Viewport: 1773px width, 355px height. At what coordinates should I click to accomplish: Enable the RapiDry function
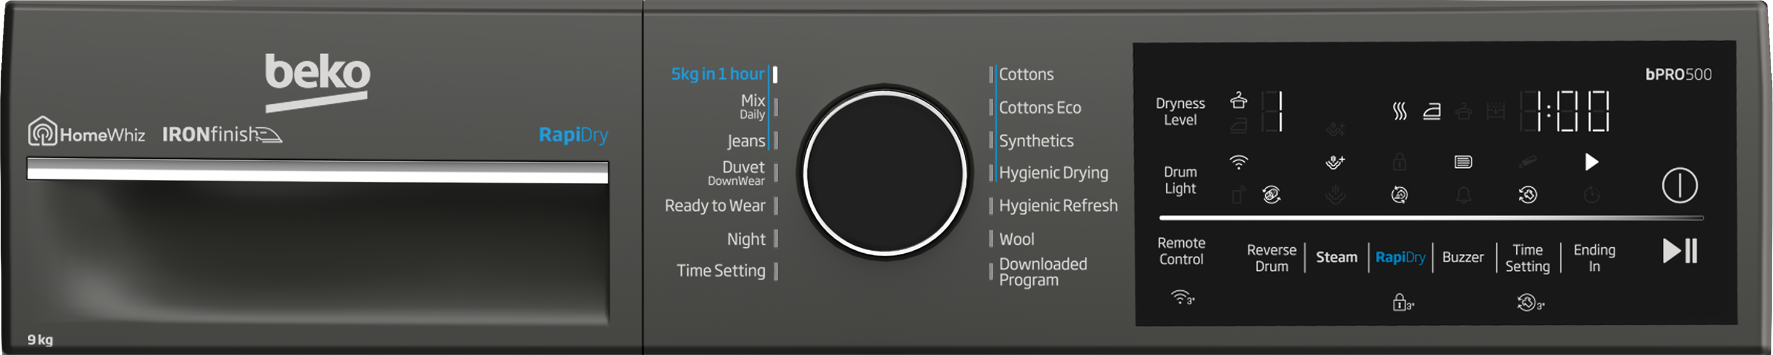point(1399,257)
